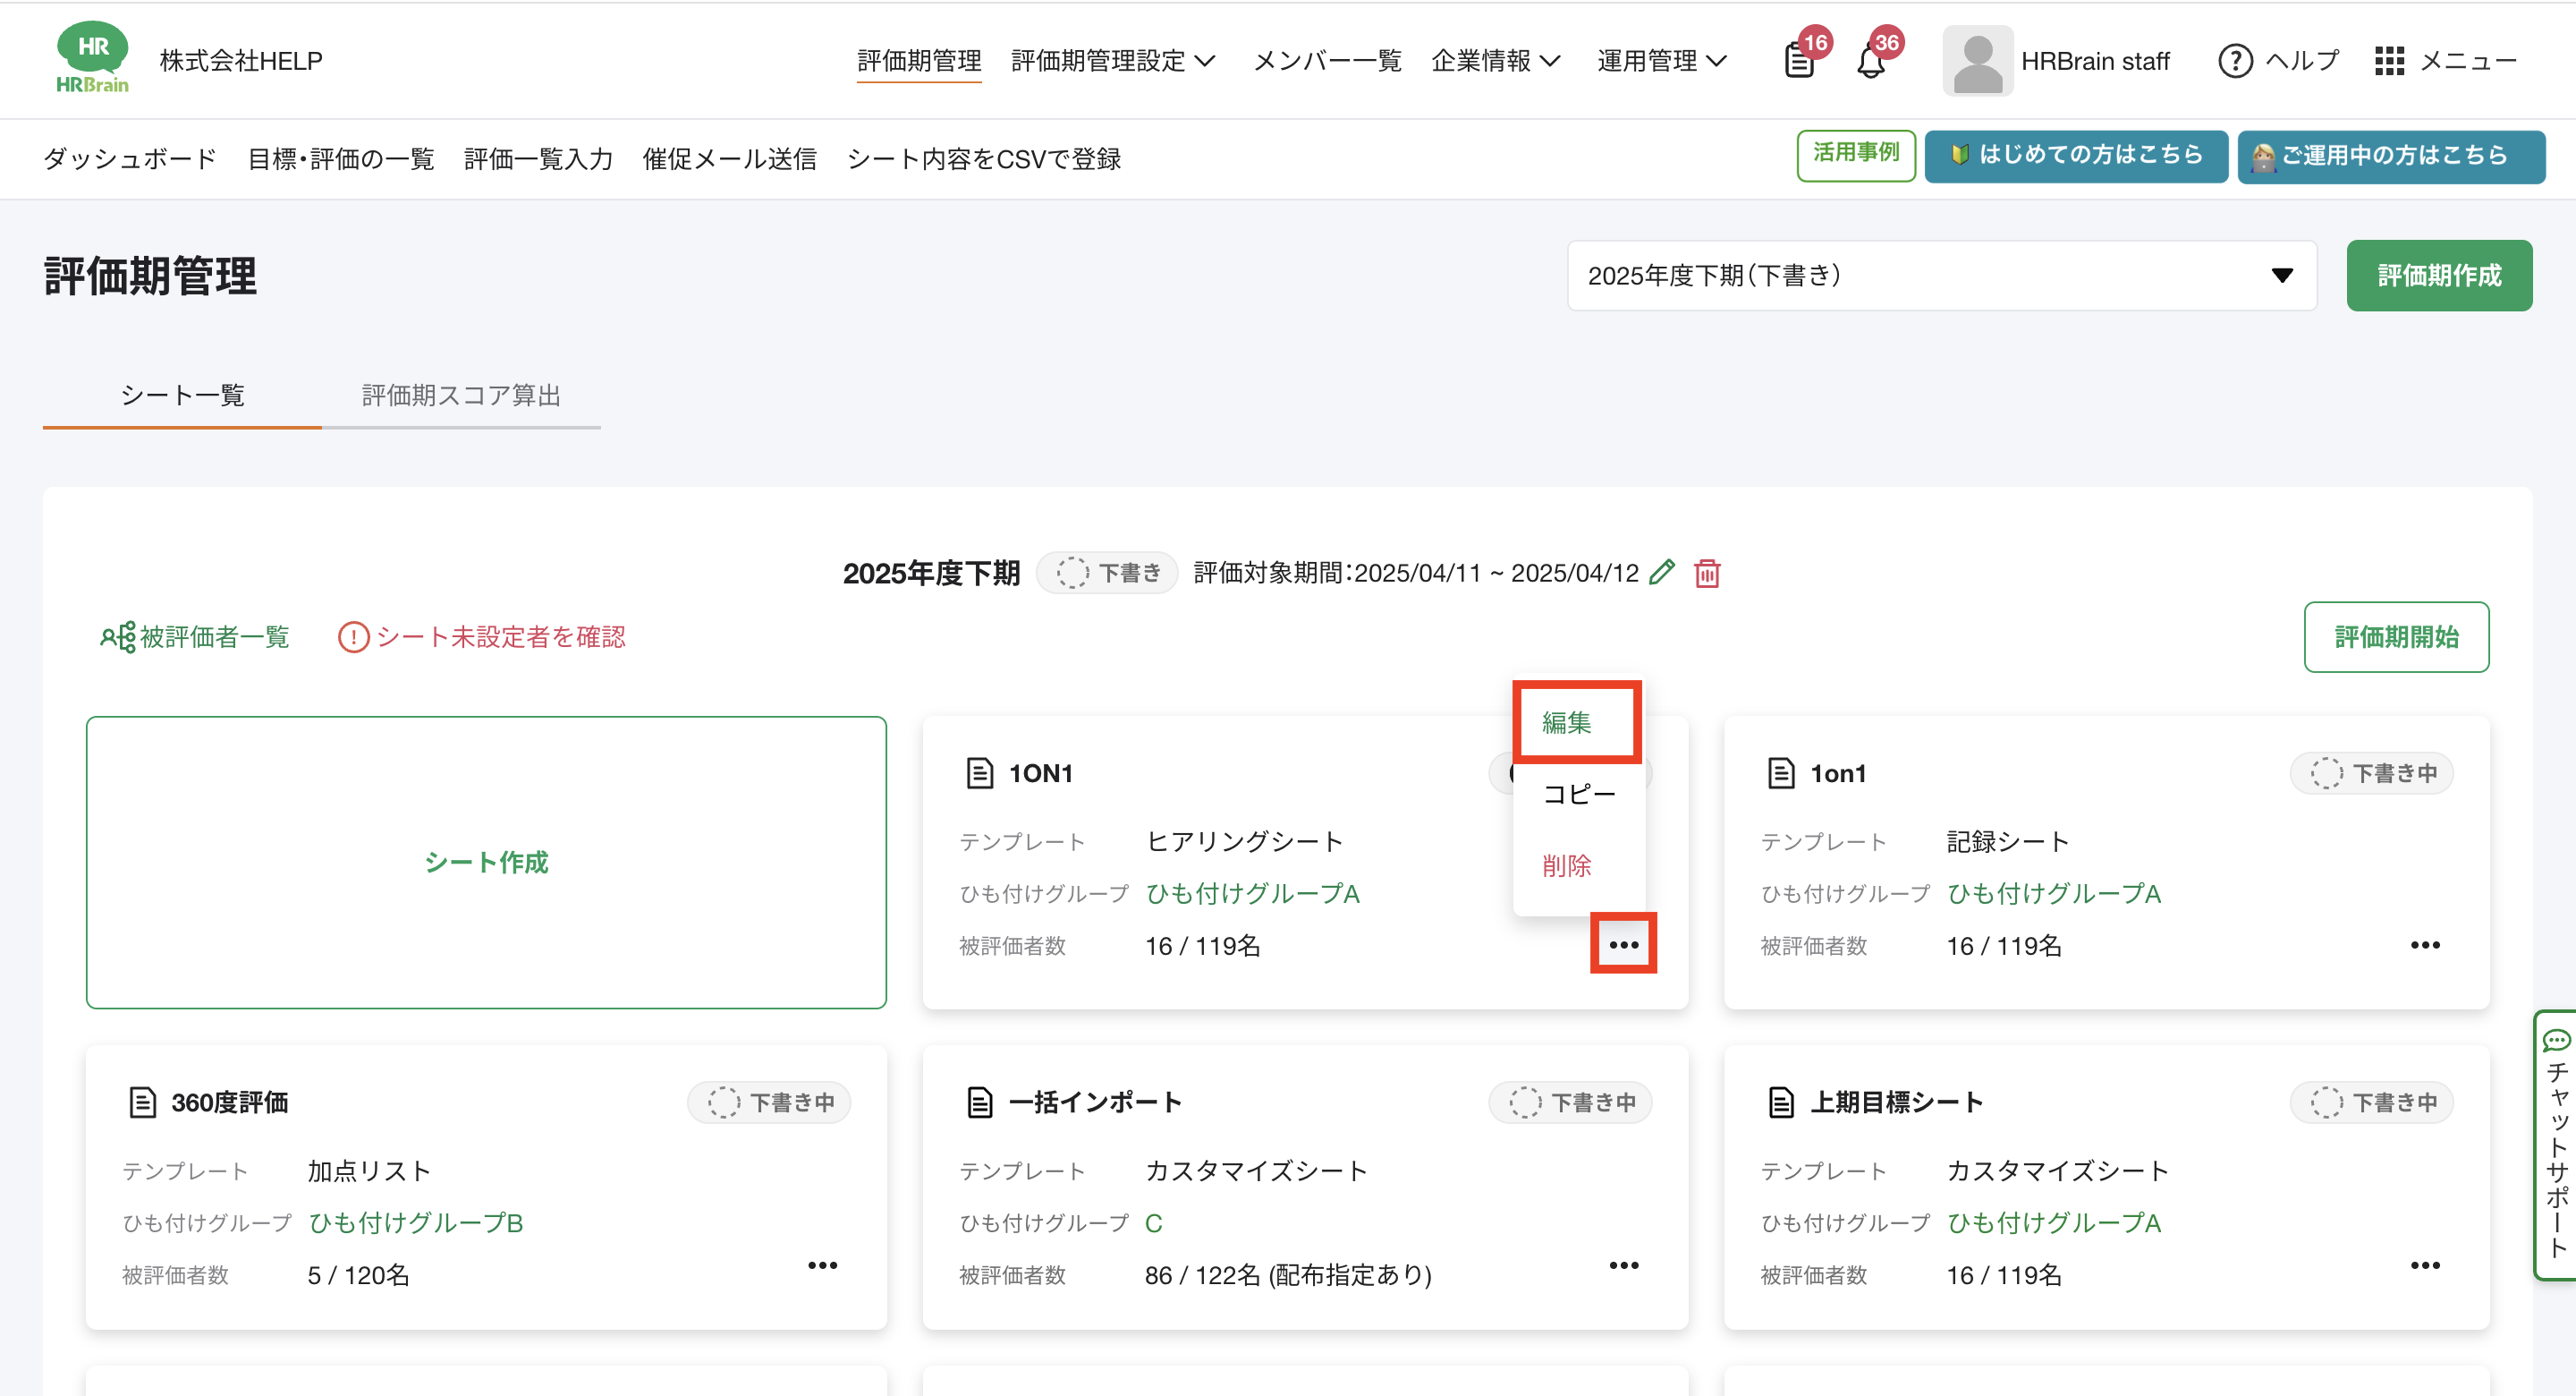Open the grid メニュー icon

[x=2389, y=61]
